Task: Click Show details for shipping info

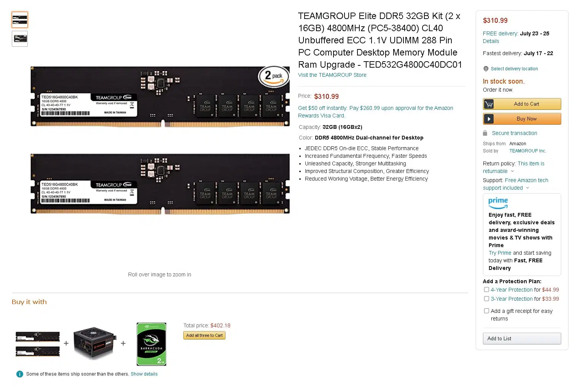Action: pyautogui.click(x=144, y=374)
